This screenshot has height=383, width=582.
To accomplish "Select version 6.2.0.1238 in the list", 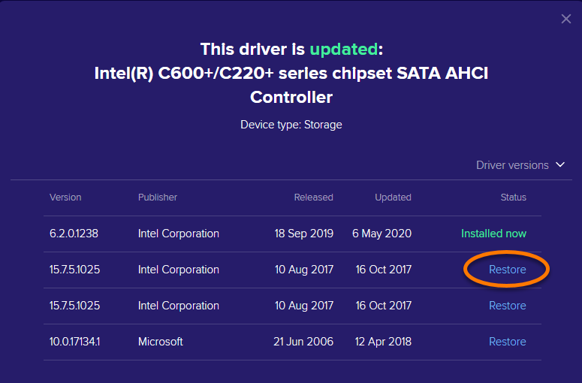I will [74, 234].
